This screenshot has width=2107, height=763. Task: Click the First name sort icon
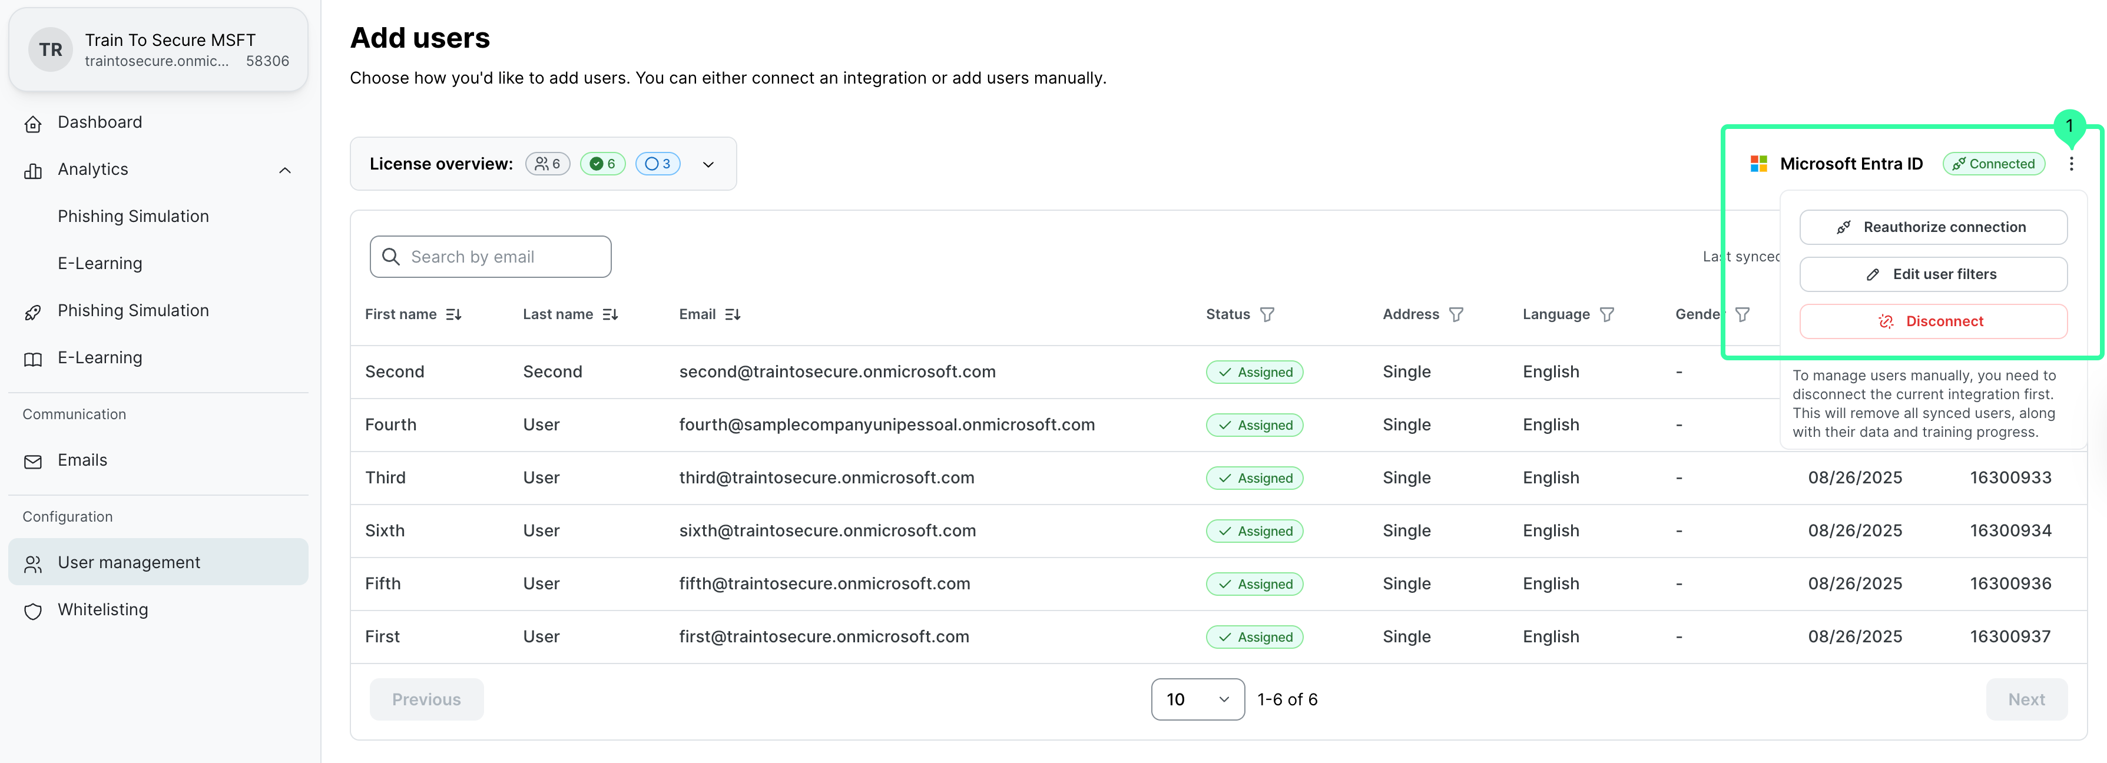coord(453,314)
